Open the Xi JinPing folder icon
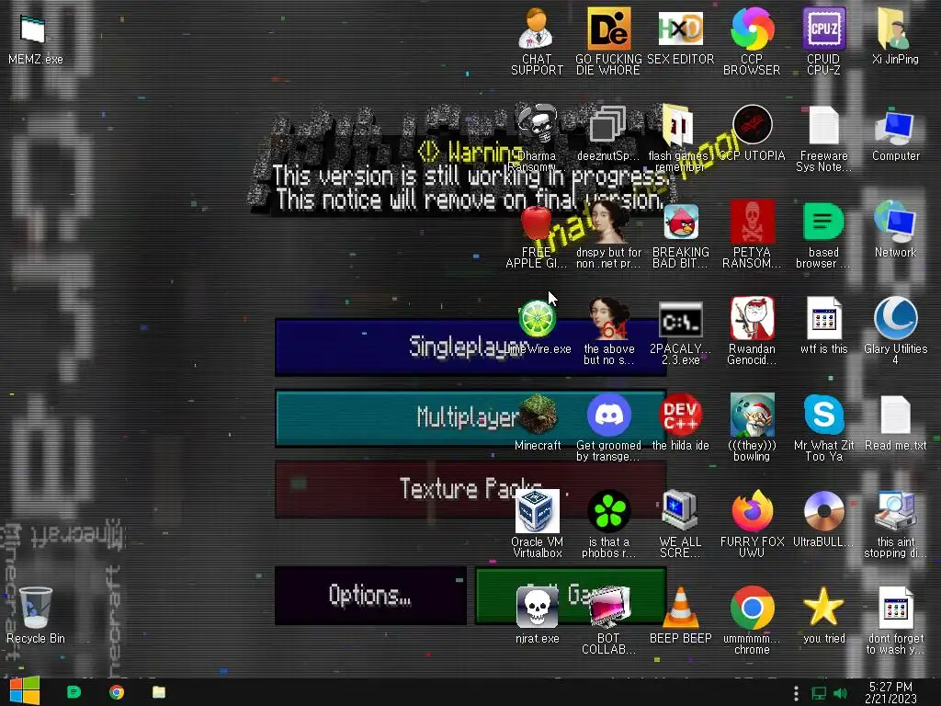The image size is (941, 706). (895, 28)
